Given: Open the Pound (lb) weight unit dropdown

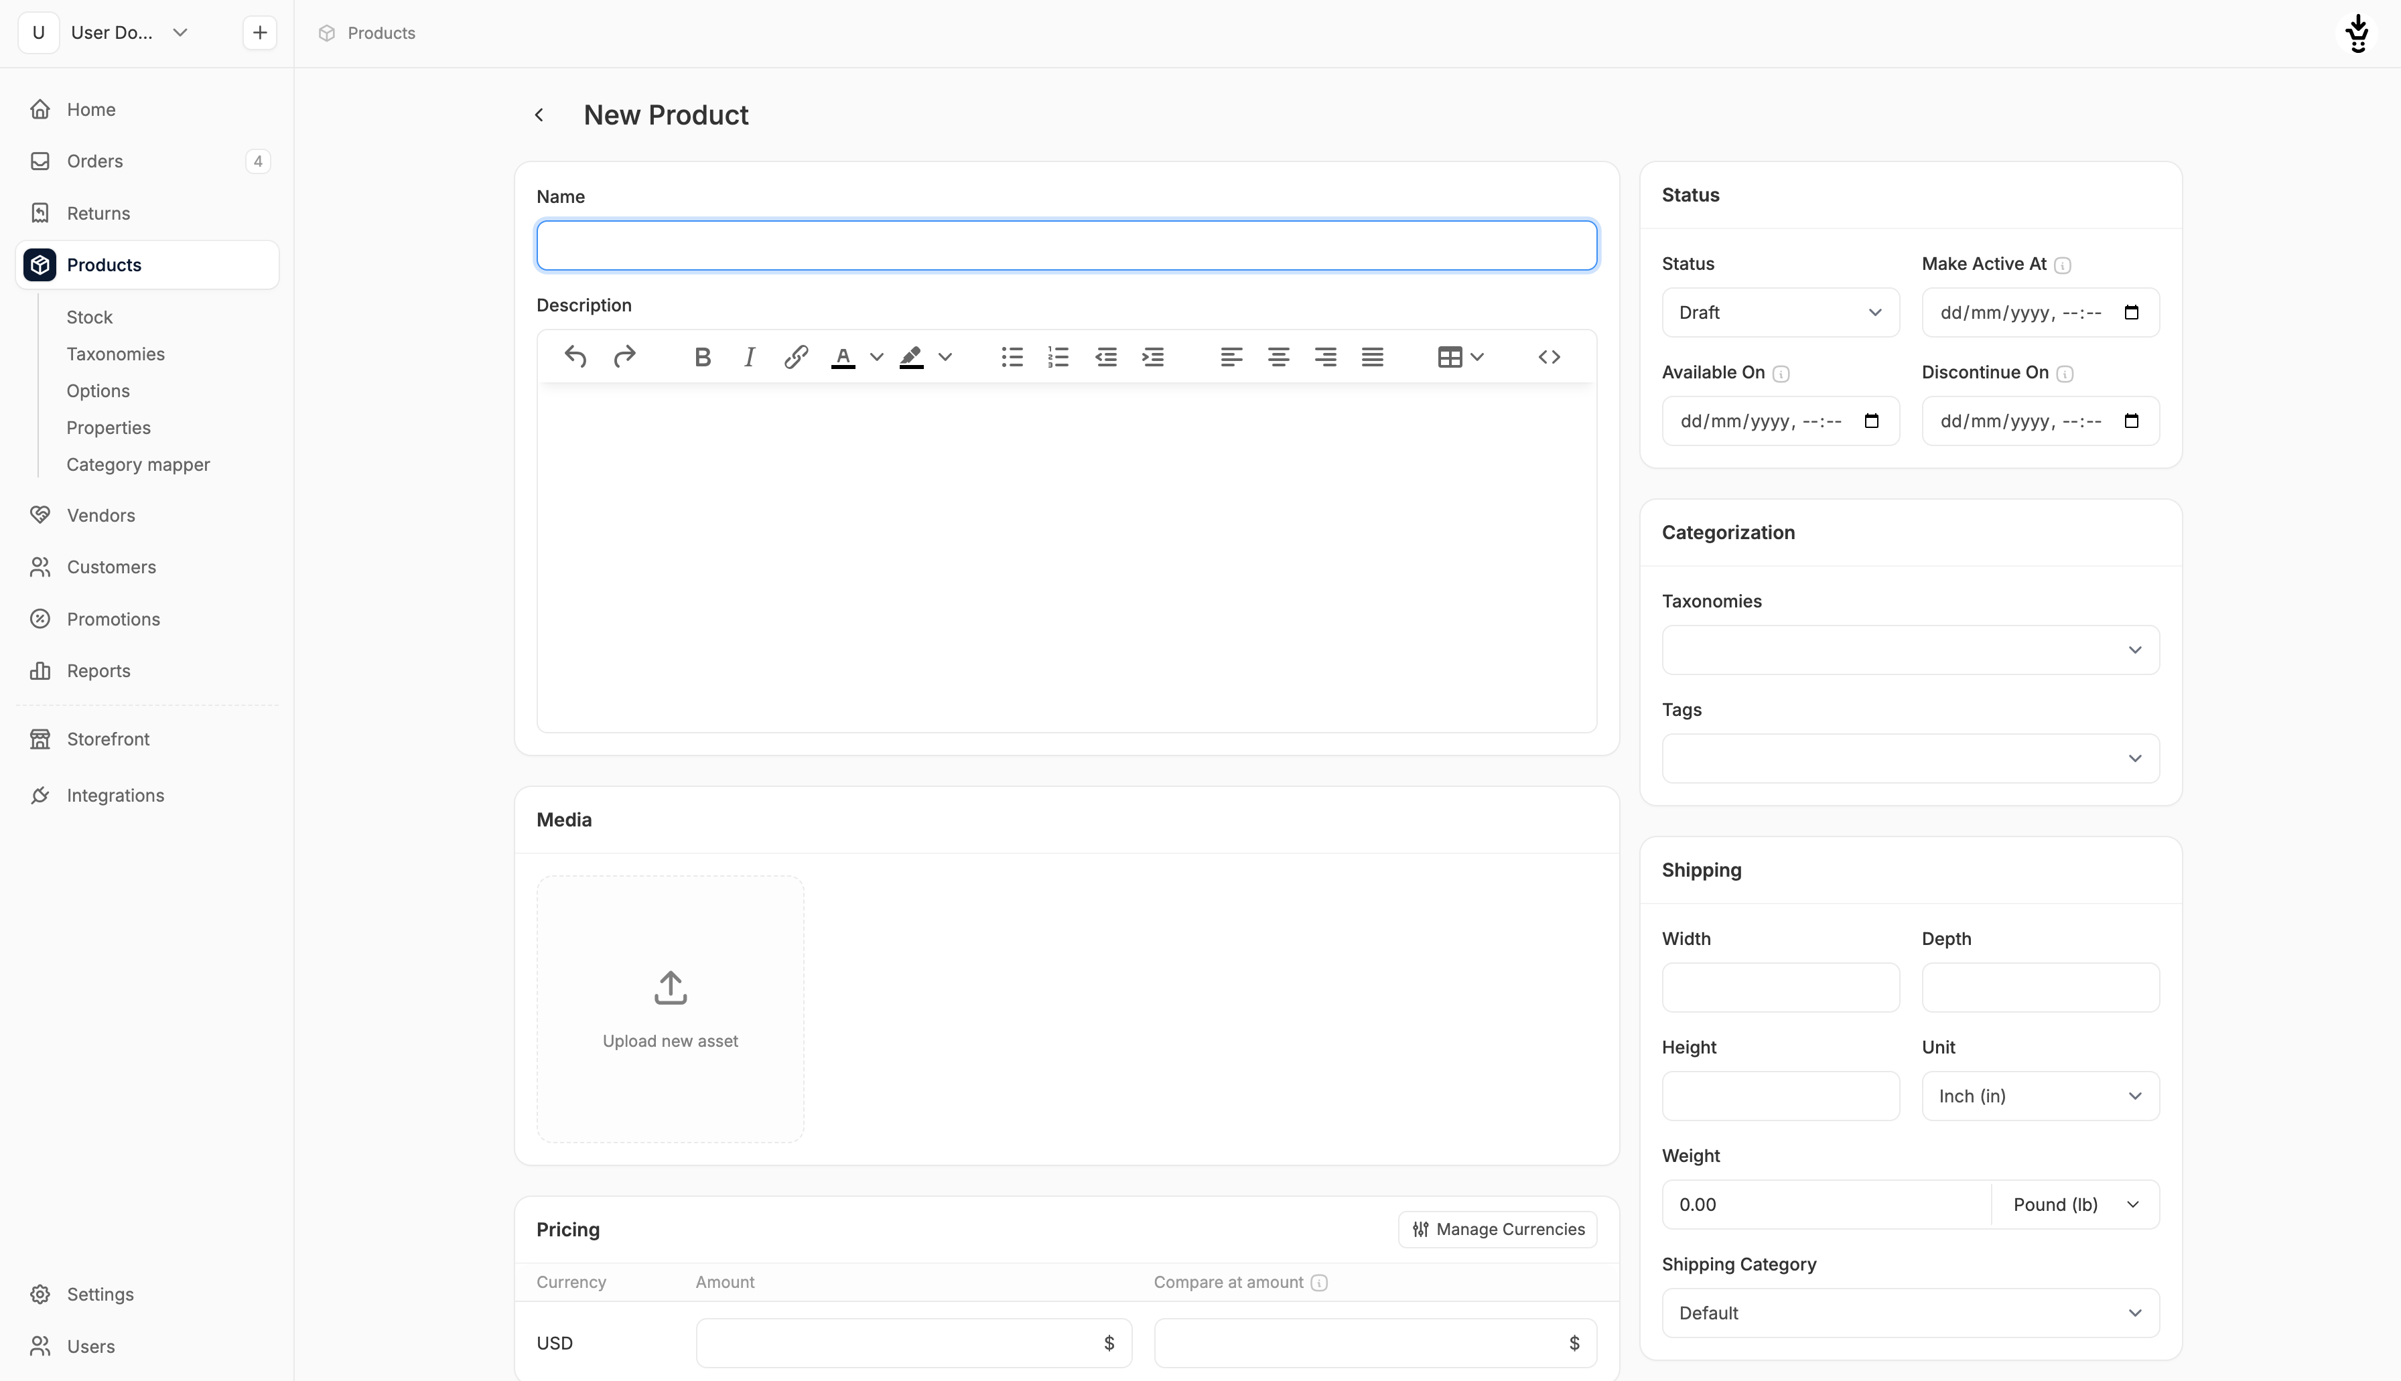Looking at the screenshot, I should click(2075, 1205).
